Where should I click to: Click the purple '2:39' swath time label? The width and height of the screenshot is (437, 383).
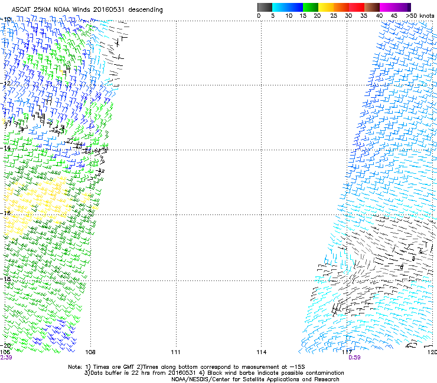pyautogui.click(x=6, y=358)
